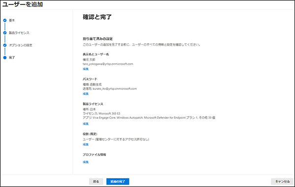This screenshot has width=295, height=187.
Task: Click the 追加の完了 button
Action: [x=118, y=182]
